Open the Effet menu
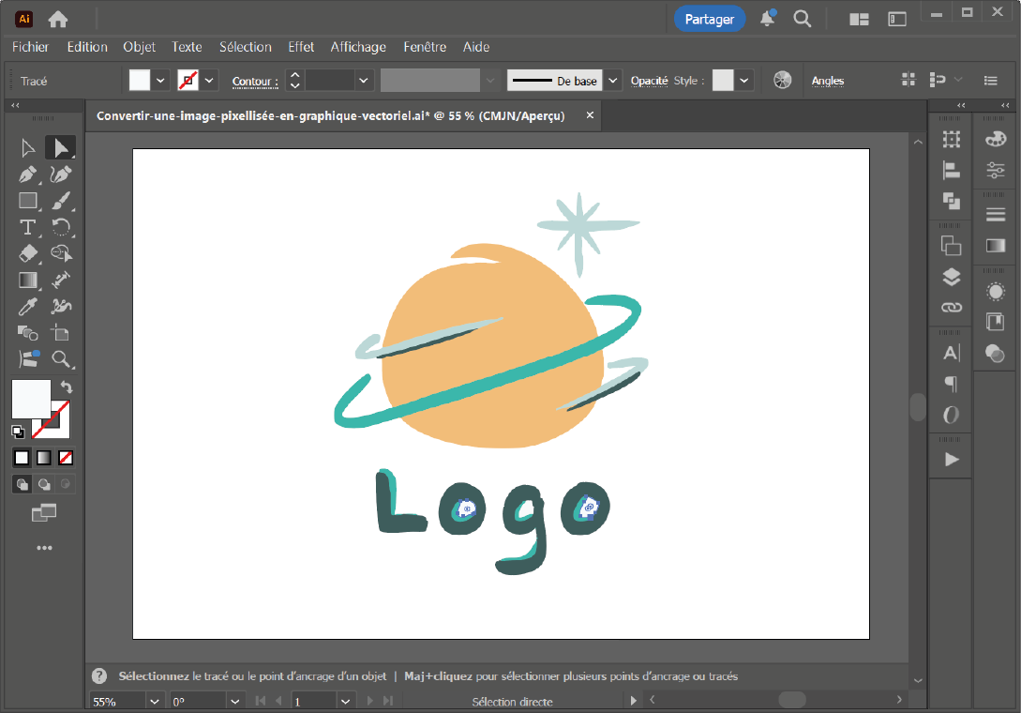The height and width of the screenshot is (713, 1021). point(301,47)
